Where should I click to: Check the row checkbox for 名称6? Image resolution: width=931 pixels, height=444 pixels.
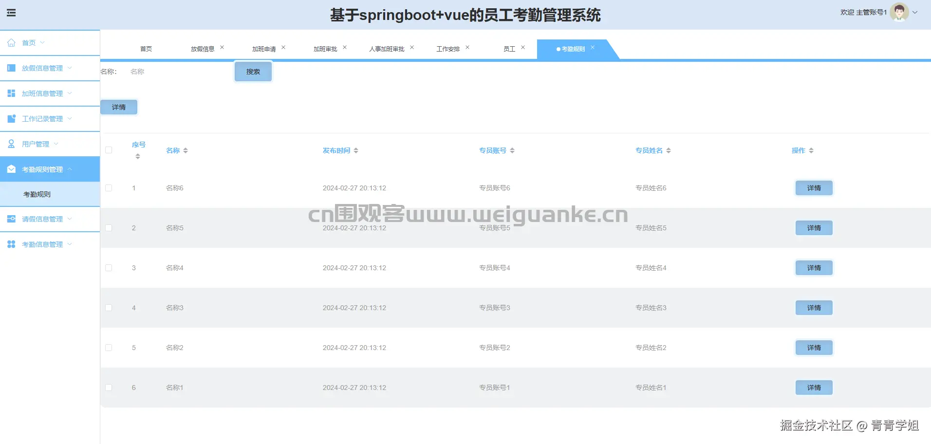click(109, 188)
